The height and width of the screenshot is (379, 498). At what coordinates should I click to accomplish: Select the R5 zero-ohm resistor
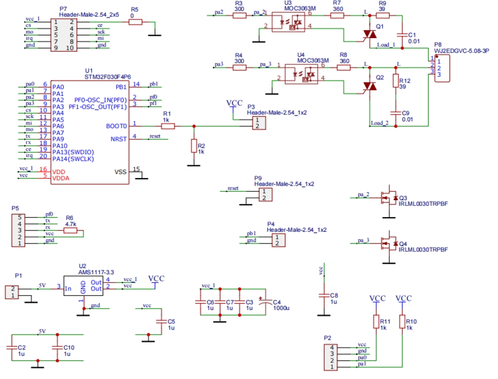[x=135, y=22]
